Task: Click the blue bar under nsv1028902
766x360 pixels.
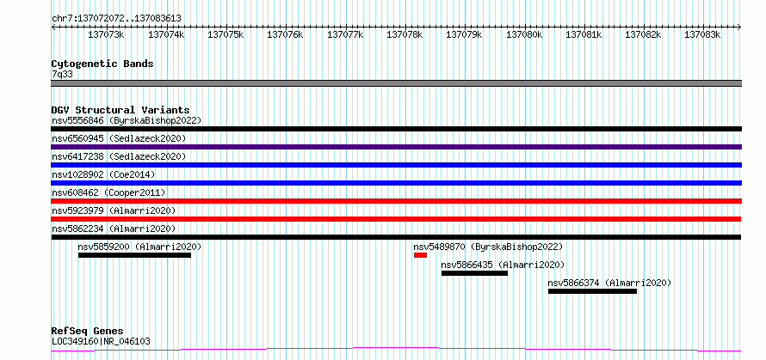Action: point(396,183)
